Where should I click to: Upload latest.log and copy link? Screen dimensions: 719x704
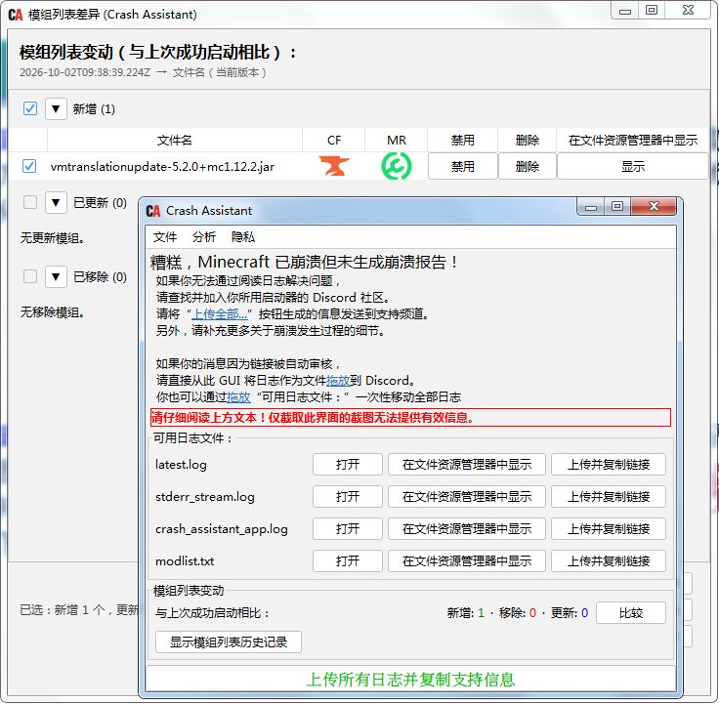coord(609,465)
